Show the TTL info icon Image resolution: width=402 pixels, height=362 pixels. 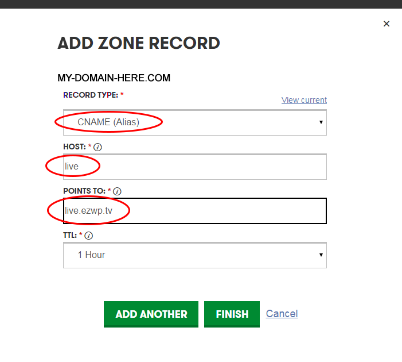(89, 236)
